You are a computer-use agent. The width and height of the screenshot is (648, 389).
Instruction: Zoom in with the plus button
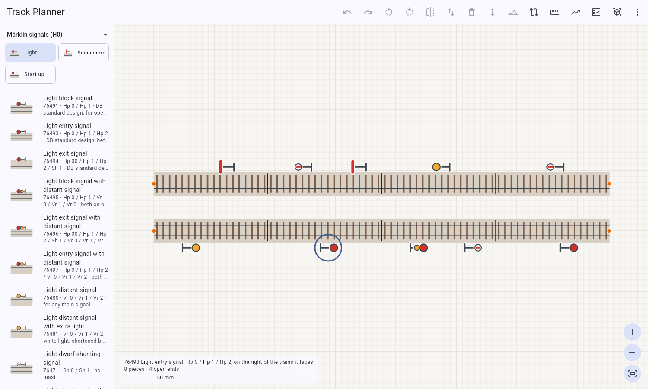coord(632,332)
